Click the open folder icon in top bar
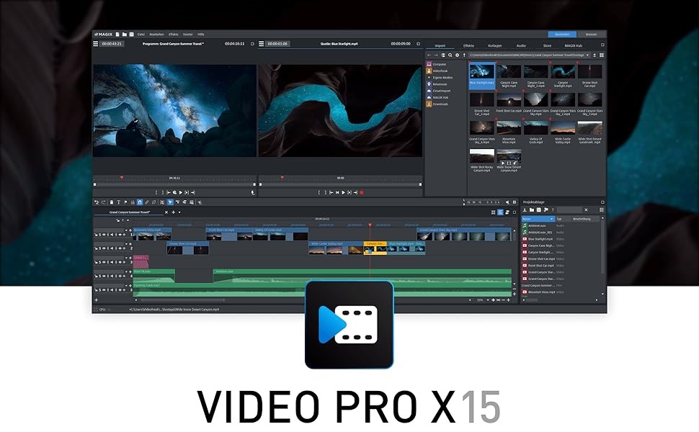699x432 pixels. pos(125,35)
